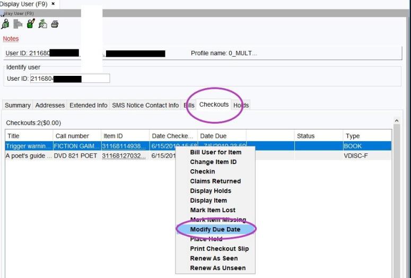The image size is (411, 278).
Task: Open the user search magnifier icon
Action: 5,24
